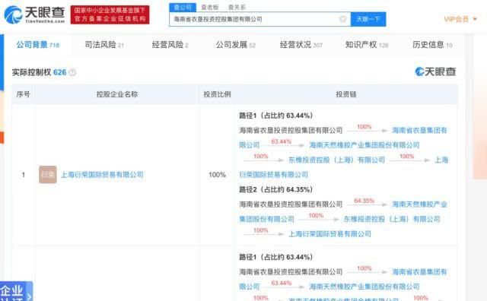Switch to the 知识产权 tab
487x301 pixels.
367,45
